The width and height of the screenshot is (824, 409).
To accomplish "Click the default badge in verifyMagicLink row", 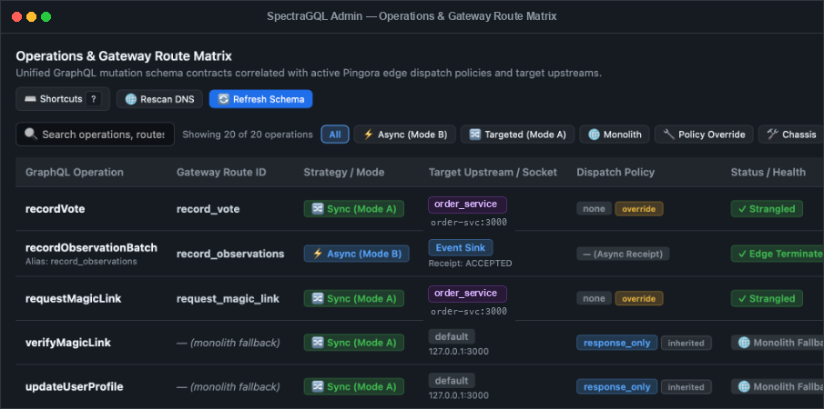I will (452, 336).
